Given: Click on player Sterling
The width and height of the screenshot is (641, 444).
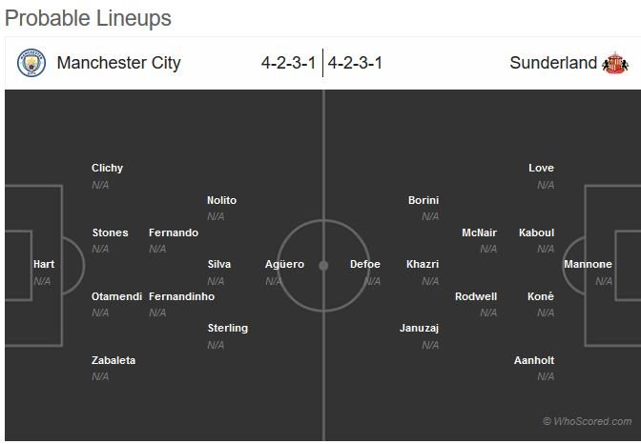Looking at the screenshot, I should click(x=228, y=328).
